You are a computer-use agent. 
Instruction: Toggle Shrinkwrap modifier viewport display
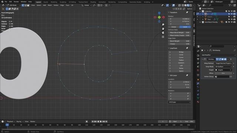point(223,59)
